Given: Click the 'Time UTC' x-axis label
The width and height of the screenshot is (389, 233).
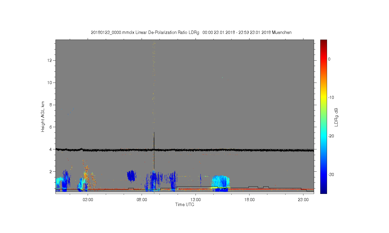Looking at the screenshot, I should (185, 205).
